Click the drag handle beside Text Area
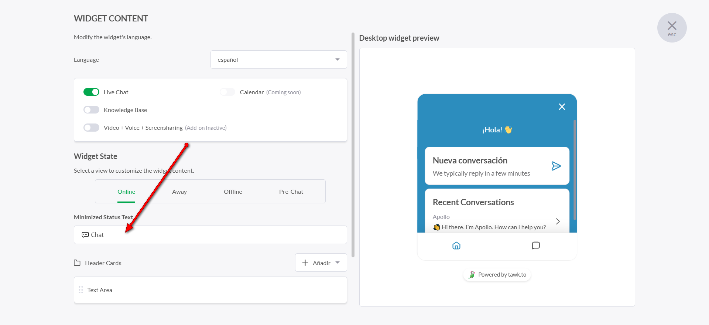The height and width of the screenshot is (325, 709). [x=81, y=290]
